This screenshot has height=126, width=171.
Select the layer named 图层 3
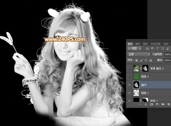[x=145, y=93]
